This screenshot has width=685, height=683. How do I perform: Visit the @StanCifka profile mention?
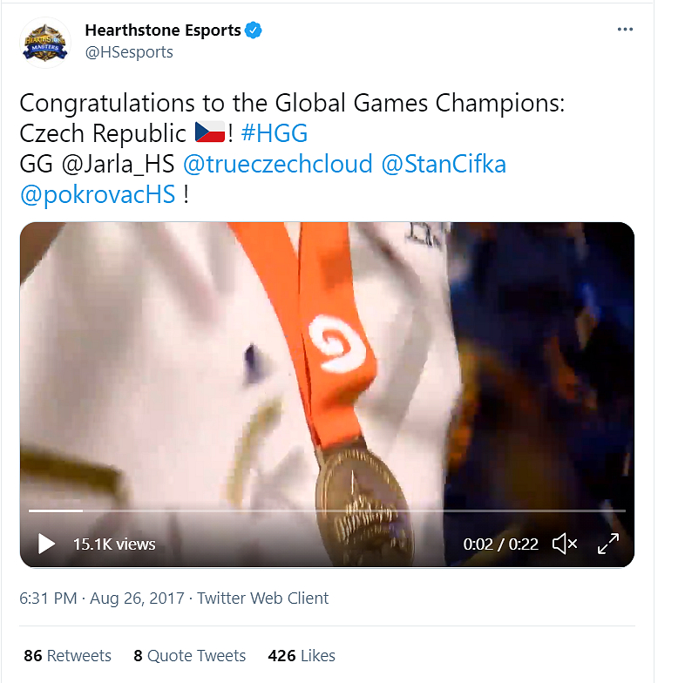click(x=444, y=164)
